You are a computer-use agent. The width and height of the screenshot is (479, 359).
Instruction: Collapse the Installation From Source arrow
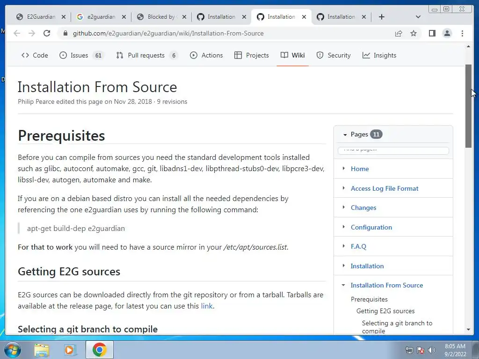click(343, 285)
